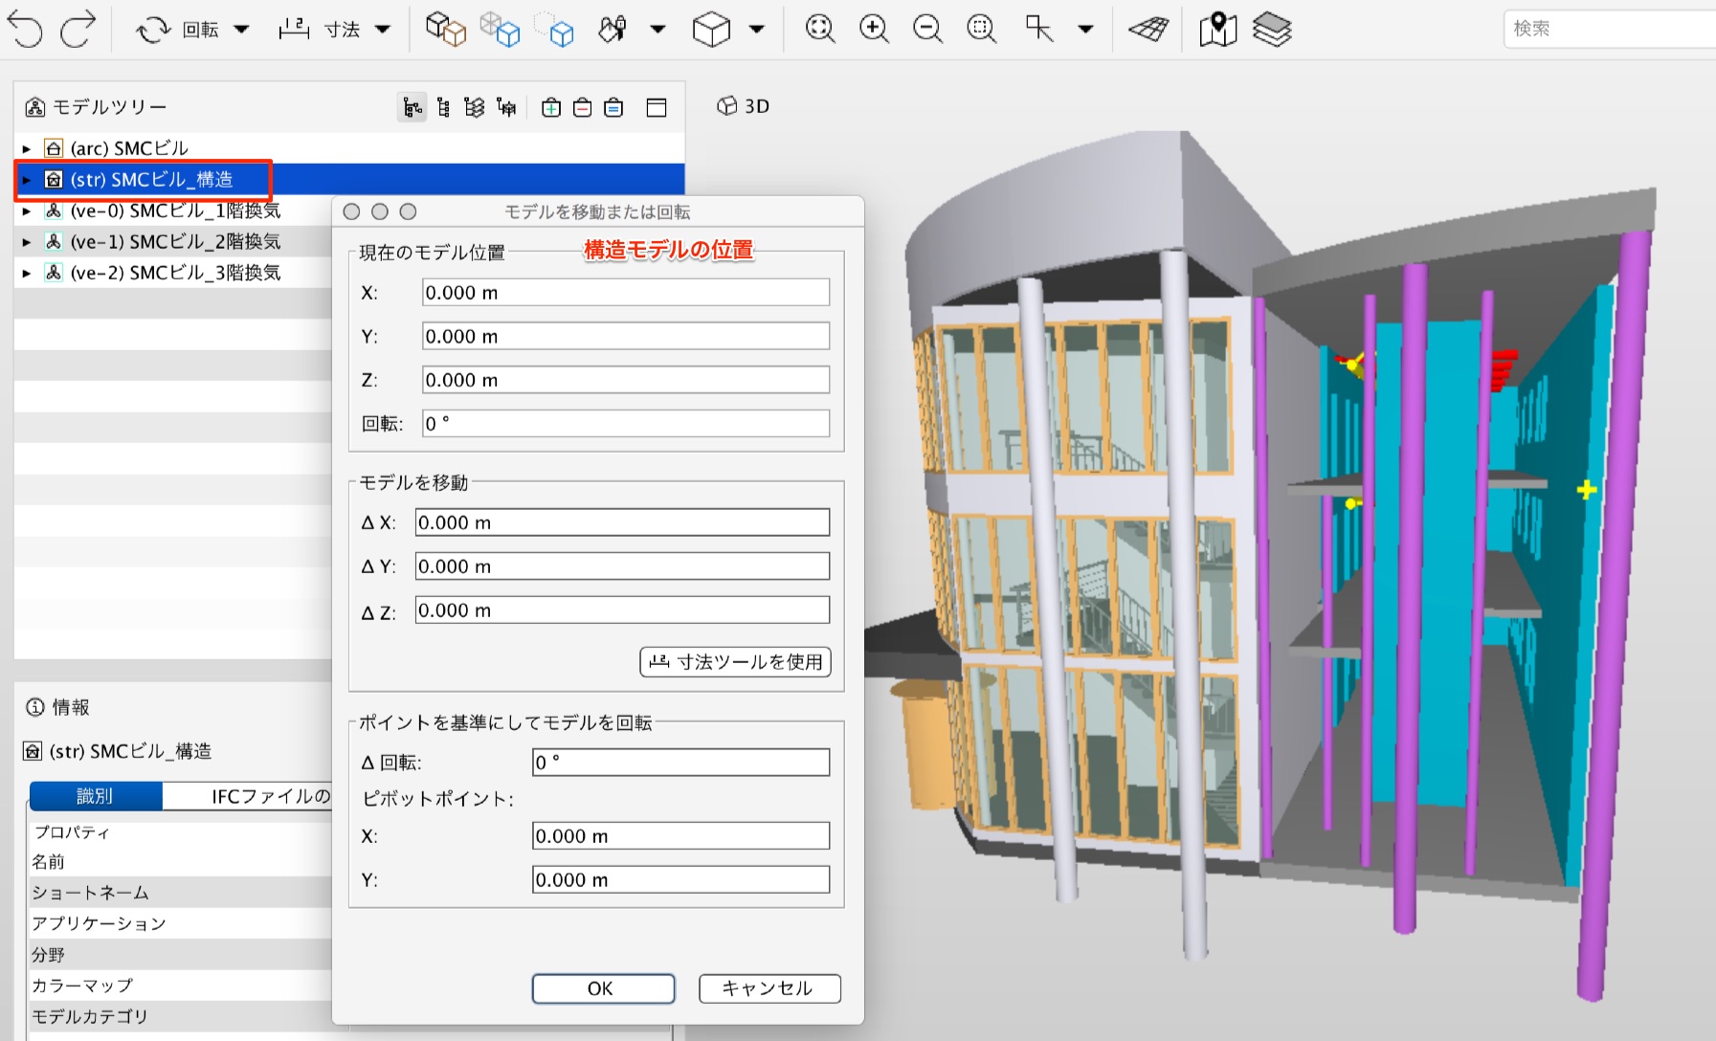
Task: Click the paint bucket coloring icon
Action: tap(613, 29)
